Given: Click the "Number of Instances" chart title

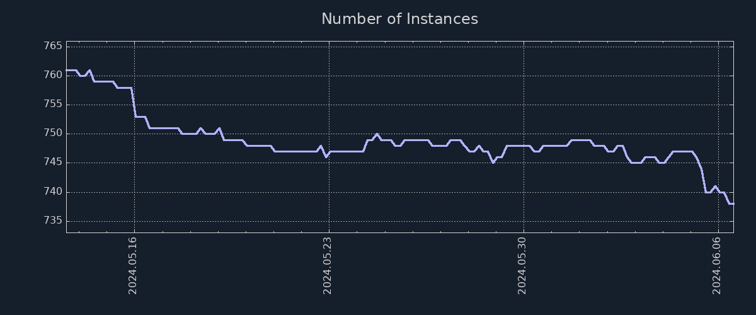Looking at the screenshot, I should click(x=399, y=19).
